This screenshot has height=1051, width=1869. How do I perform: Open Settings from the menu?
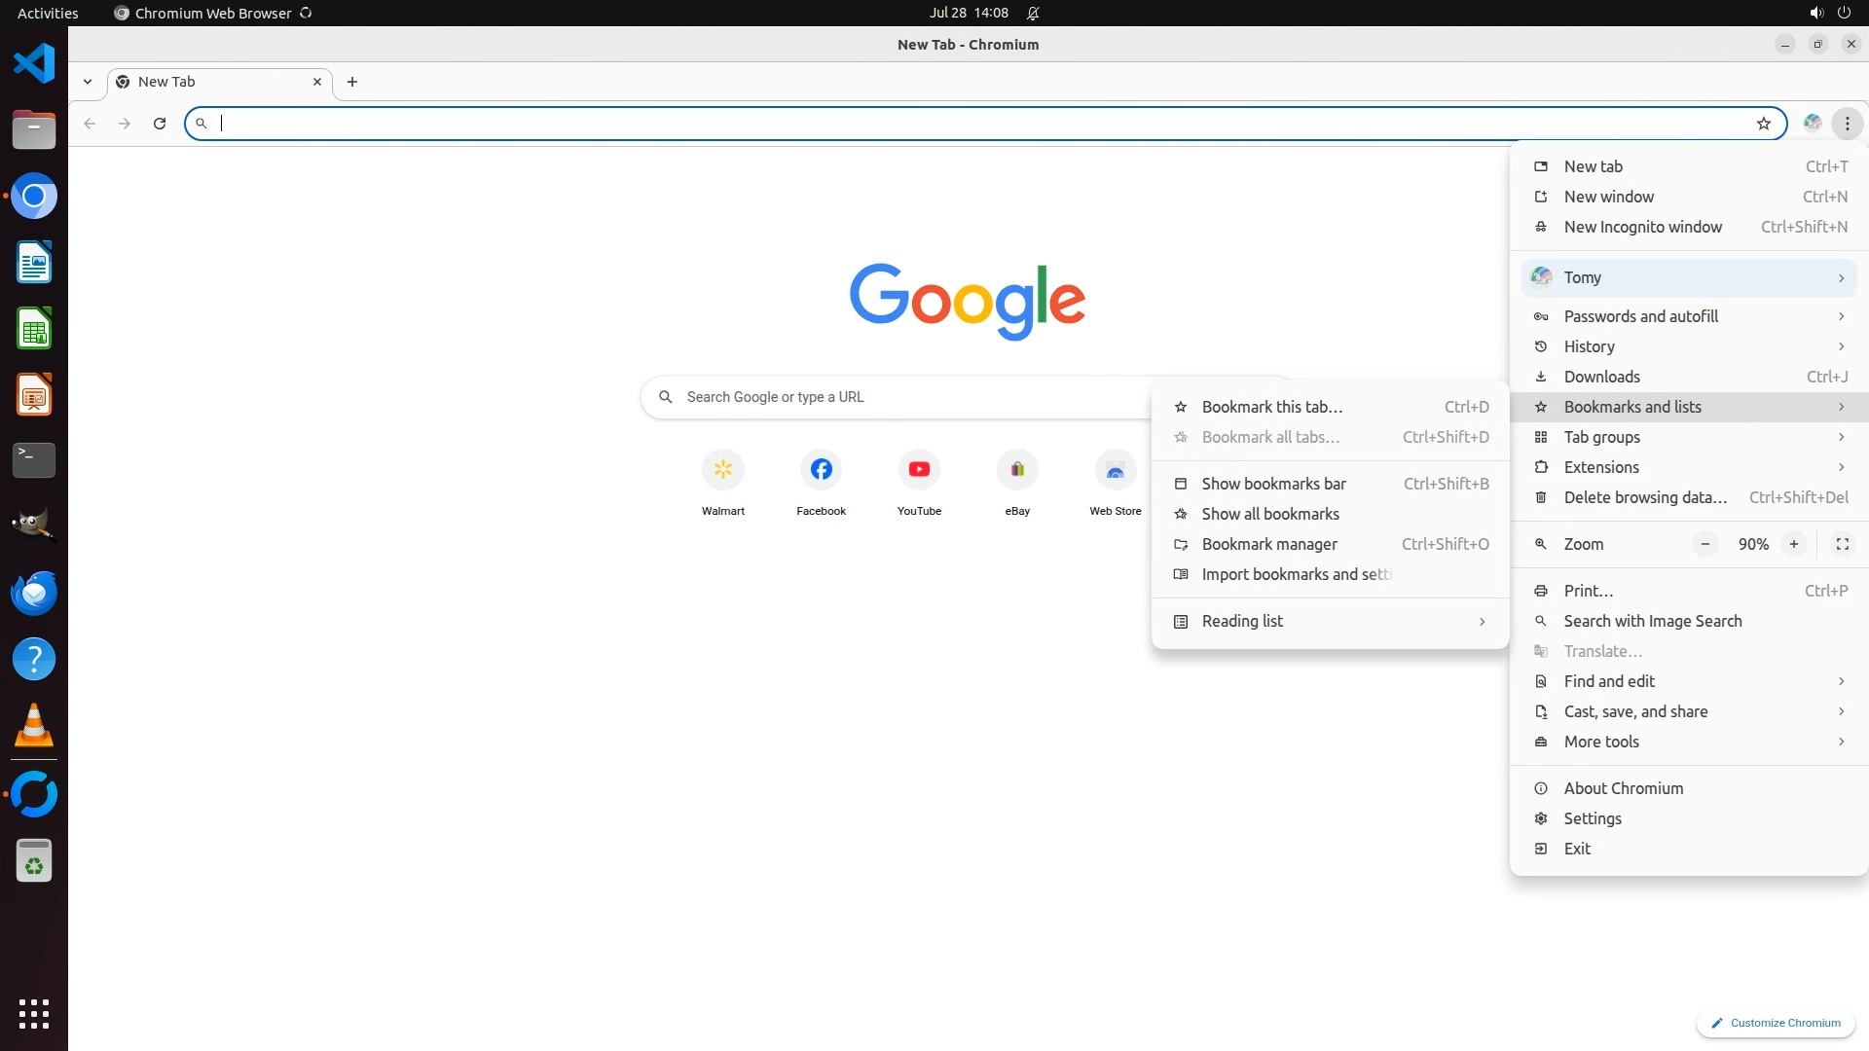pos(1592,818)
